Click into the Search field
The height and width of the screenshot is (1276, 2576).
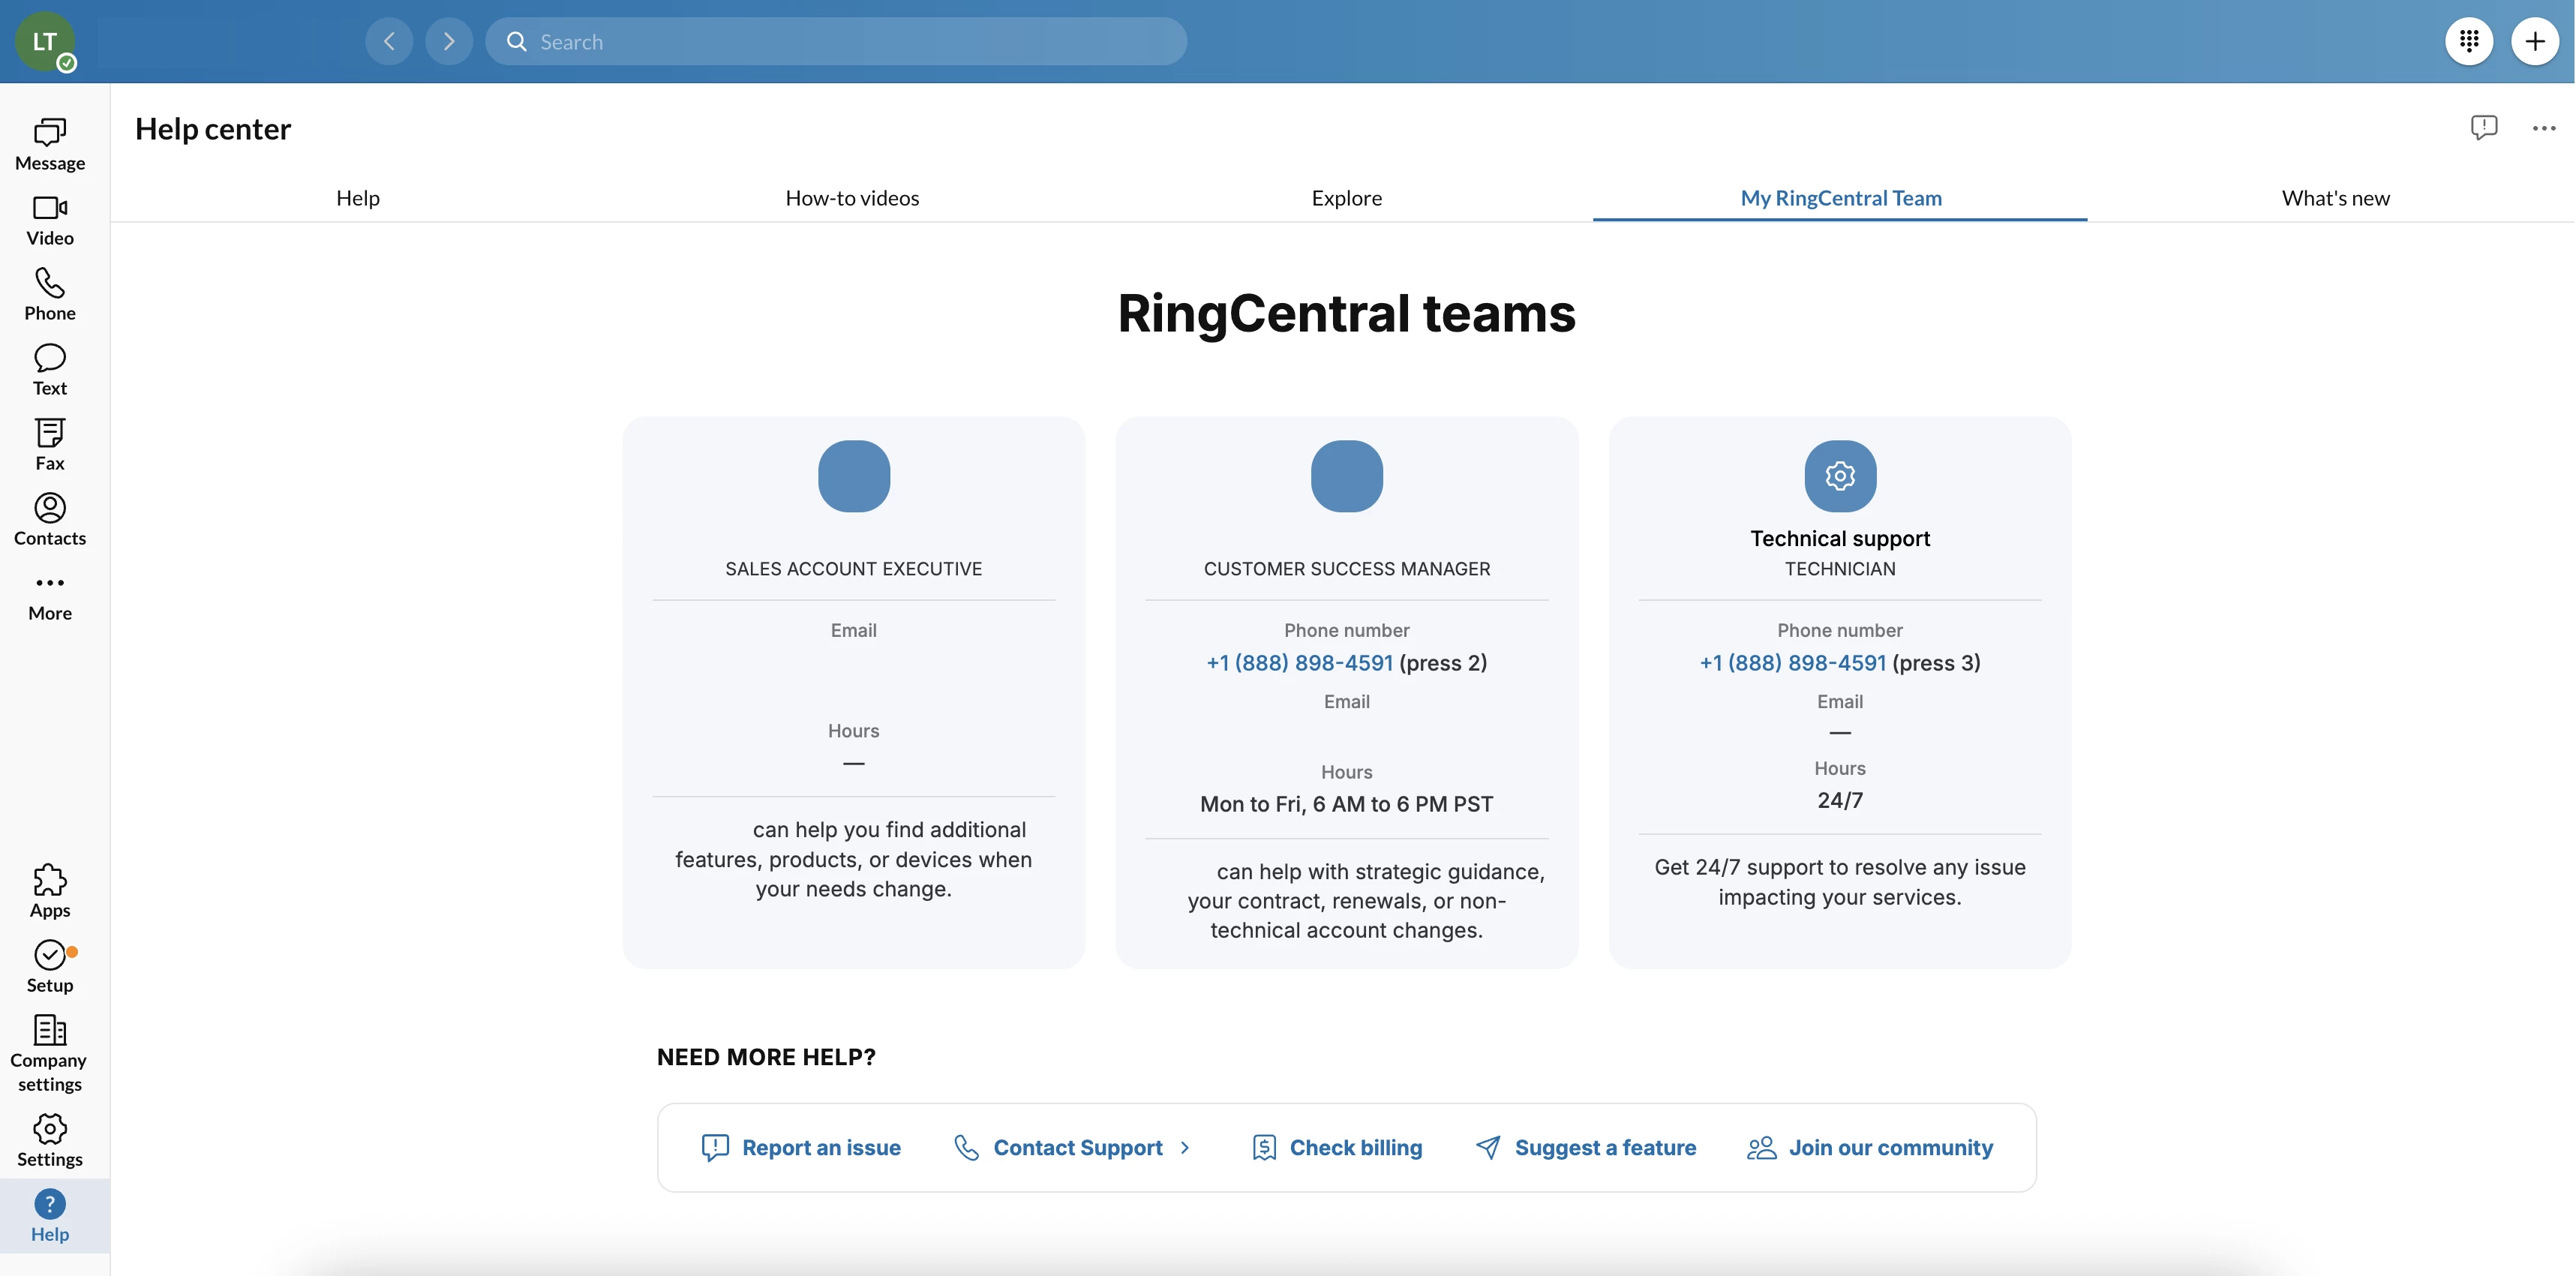[x=836, y=41]
